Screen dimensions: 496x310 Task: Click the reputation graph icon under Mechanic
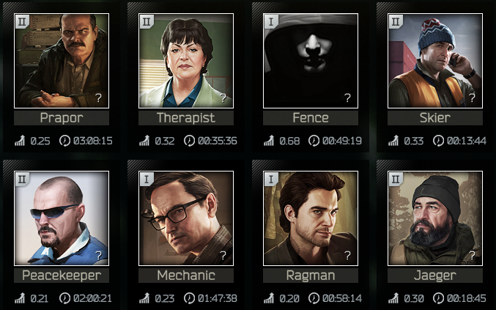pos(144,298)
